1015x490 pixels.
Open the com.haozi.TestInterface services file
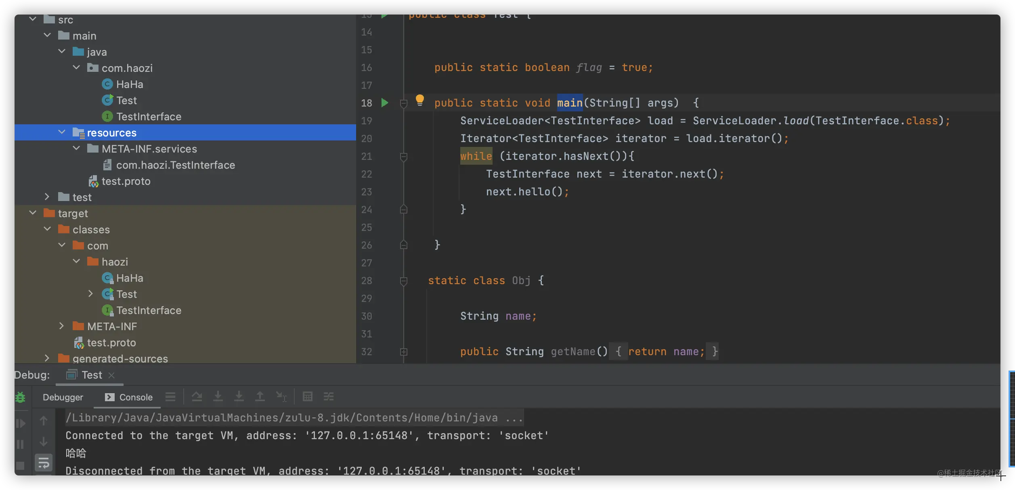pos(169,165)
